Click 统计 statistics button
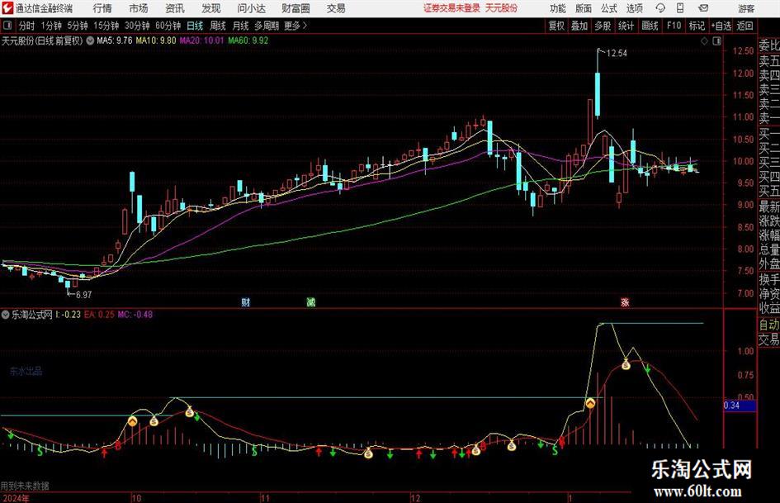Image resolution: width=780 pixels, height=503 pixels. click(x=626, y=26)
